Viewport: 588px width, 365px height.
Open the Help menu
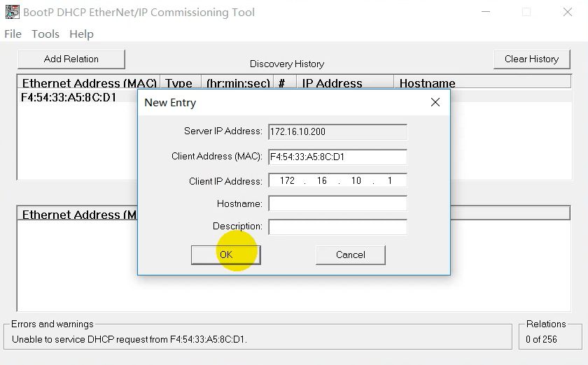click(x=81, y=34)
